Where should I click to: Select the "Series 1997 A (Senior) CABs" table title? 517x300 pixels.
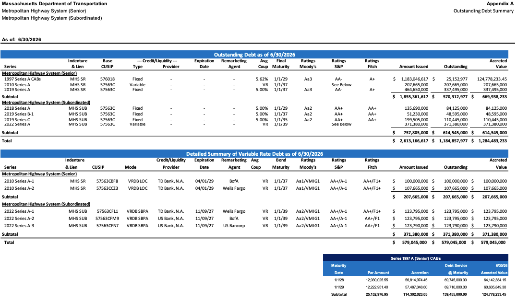click(x=416, y=258)
